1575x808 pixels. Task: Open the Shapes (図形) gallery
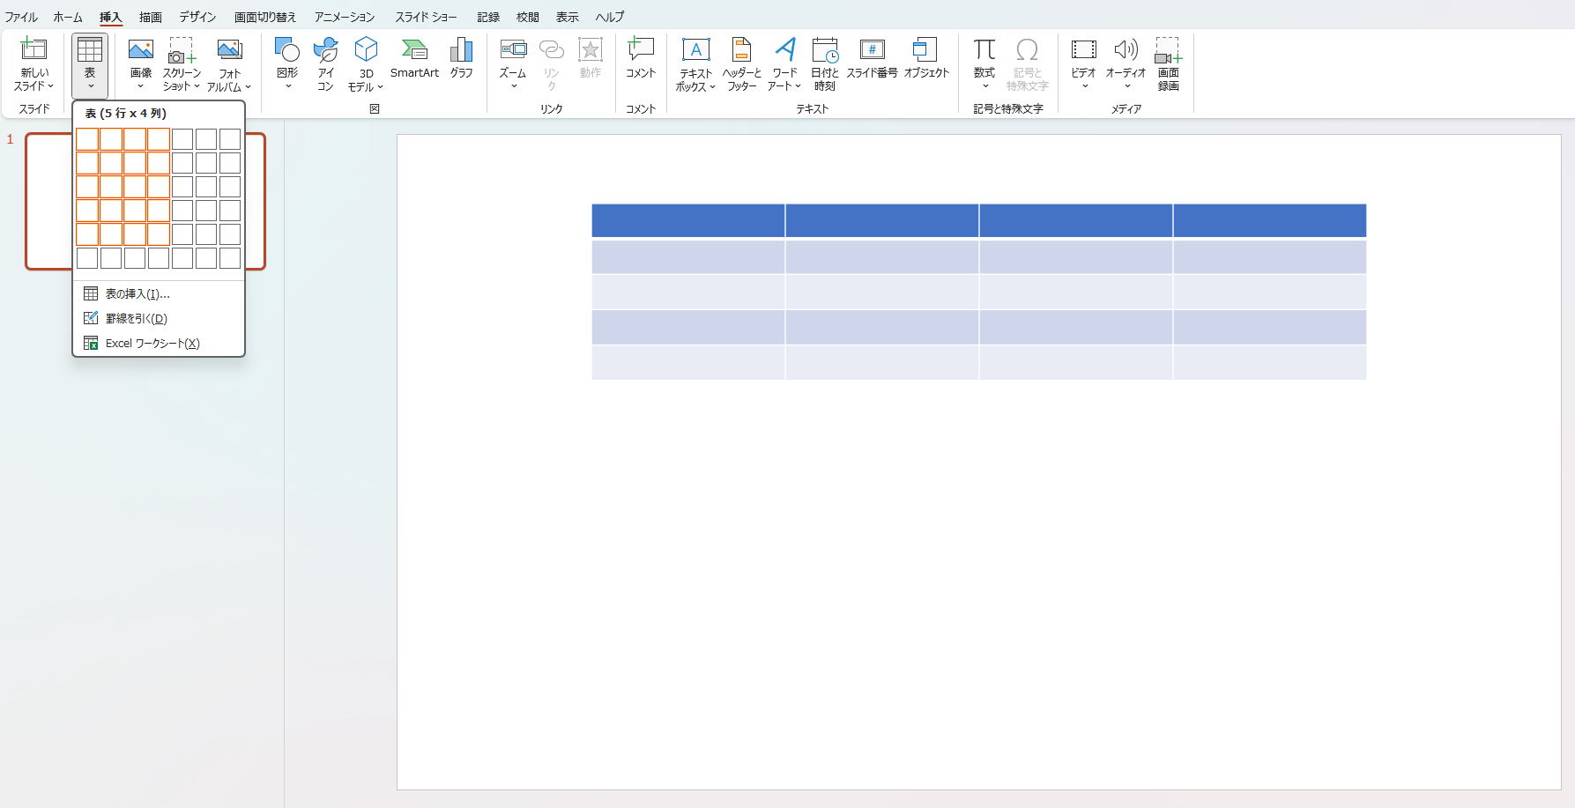(x=287, y=63)
